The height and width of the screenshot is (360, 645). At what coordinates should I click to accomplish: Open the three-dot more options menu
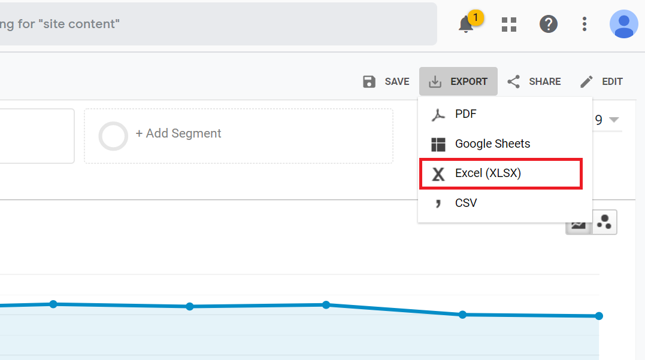[x=585, y=24]
